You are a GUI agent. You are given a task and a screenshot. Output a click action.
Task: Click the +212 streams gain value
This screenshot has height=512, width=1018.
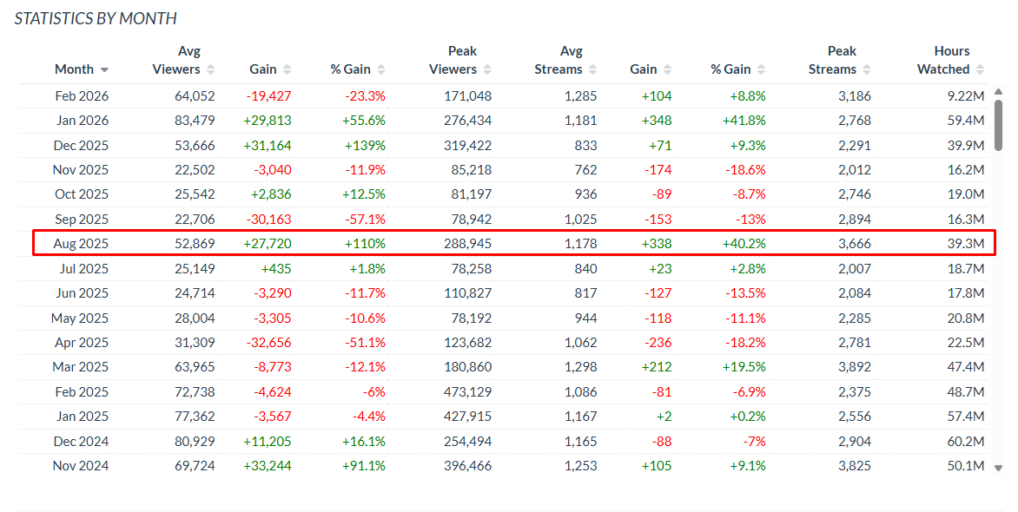657,367
